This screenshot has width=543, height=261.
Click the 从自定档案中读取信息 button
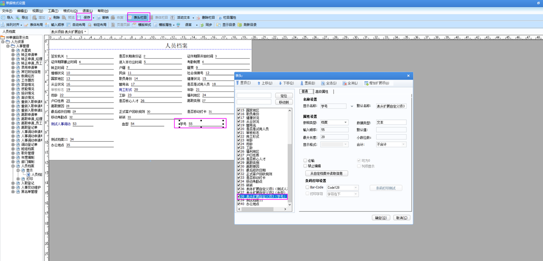point(327,173)
